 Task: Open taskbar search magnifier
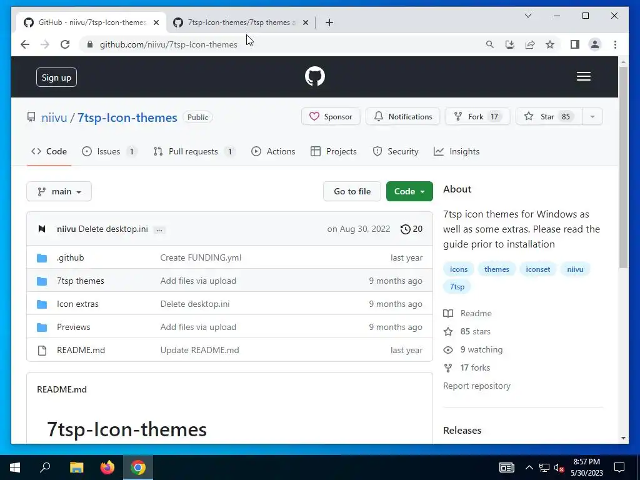45,467
